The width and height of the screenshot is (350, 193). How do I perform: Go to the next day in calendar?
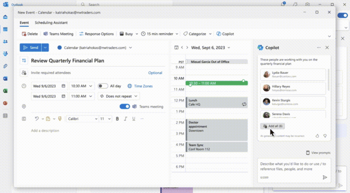(187, 47)
